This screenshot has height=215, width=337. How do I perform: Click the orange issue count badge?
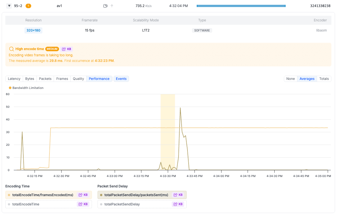click(x=28, y=6)
